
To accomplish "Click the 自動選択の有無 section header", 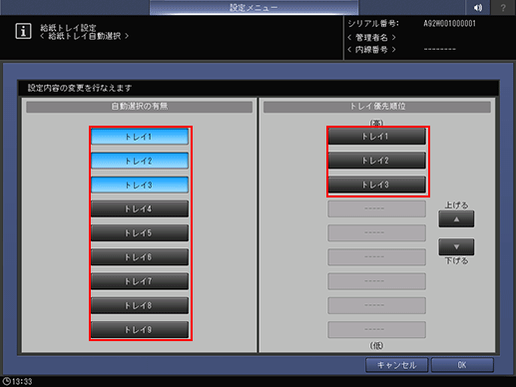I will tap(140, 107).
